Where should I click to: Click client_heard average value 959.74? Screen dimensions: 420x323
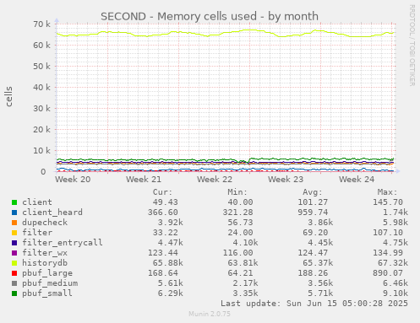coord(313,213)
